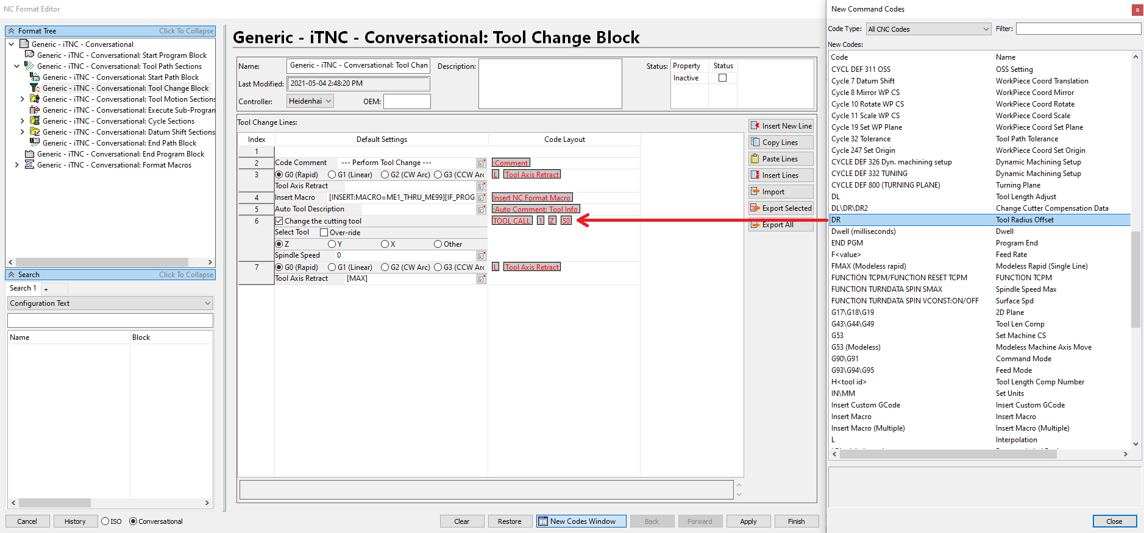Image resolution: width=1144 pixels, height=533 pixels.
Task: Select the Other tool axis radio button
Action: point(438,244)
